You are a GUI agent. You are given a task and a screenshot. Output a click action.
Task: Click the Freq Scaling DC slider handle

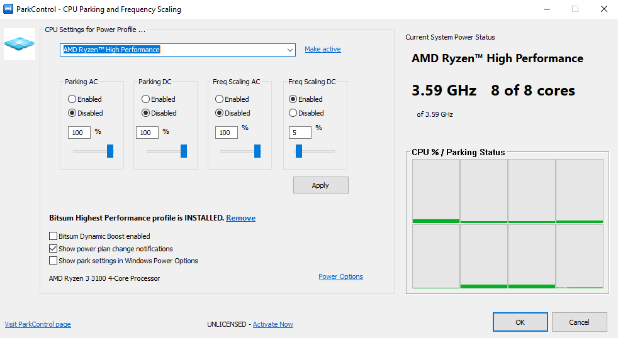[x=299, y=151]
